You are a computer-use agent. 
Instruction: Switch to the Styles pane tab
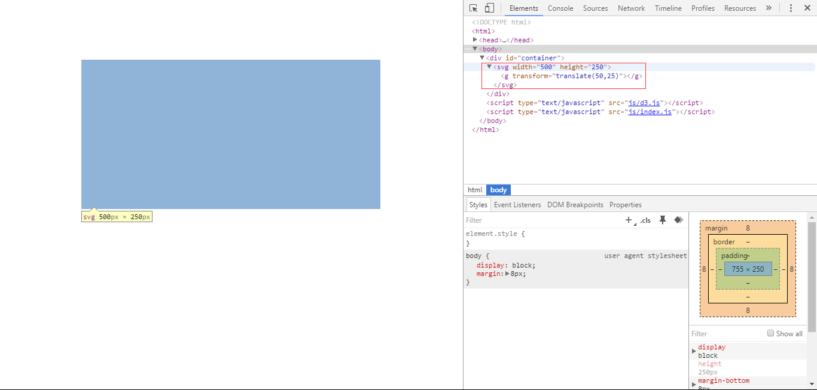pos(478,205)
